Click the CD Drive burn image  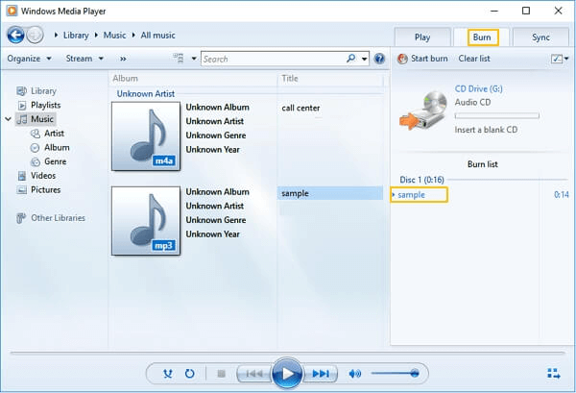pyautogui.click(x=424, y=110)
